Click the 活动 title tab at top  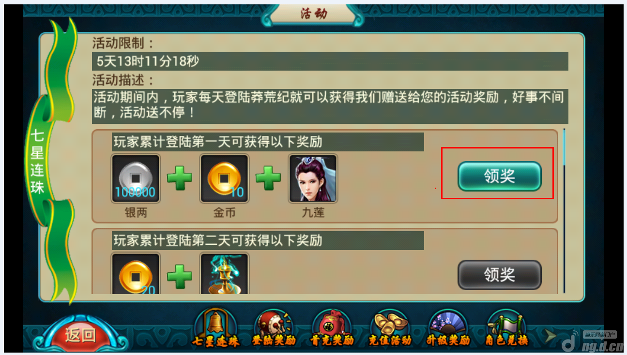[313, 15]
